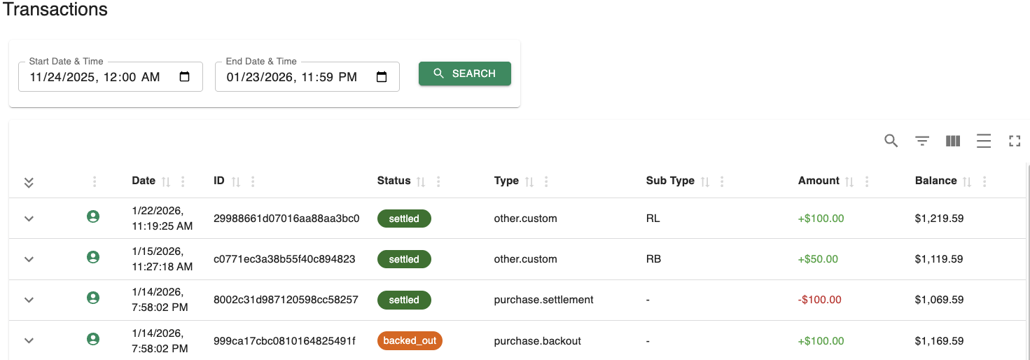This screenshot has width=1030, height=360.
Task: Click the user icon on first row
Action: 92,217
